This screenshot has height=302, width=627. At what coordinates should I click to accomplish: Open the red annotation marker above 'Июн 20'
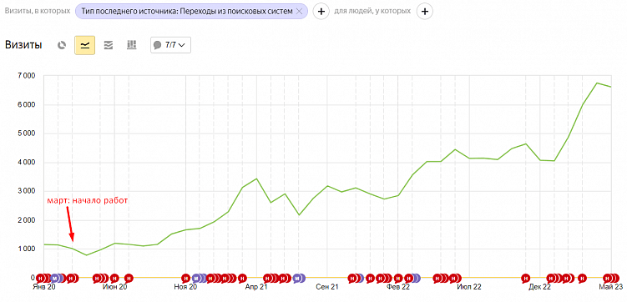(x=114, y=278)
